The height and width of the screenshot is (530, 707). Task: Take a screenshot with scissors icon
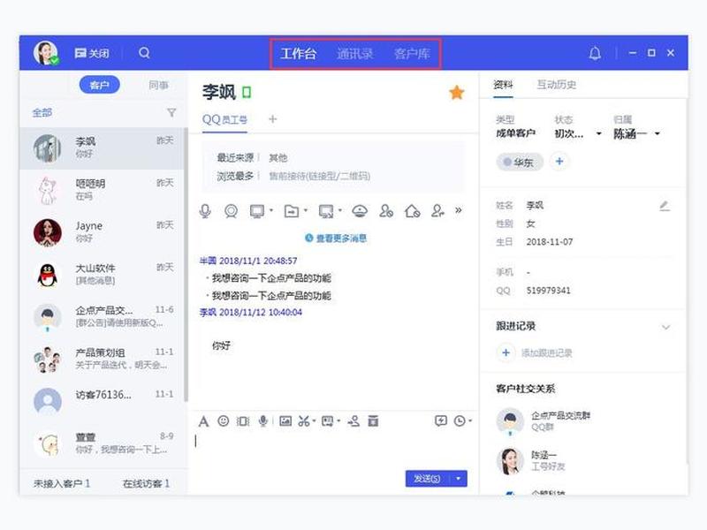tap(304, 421)
